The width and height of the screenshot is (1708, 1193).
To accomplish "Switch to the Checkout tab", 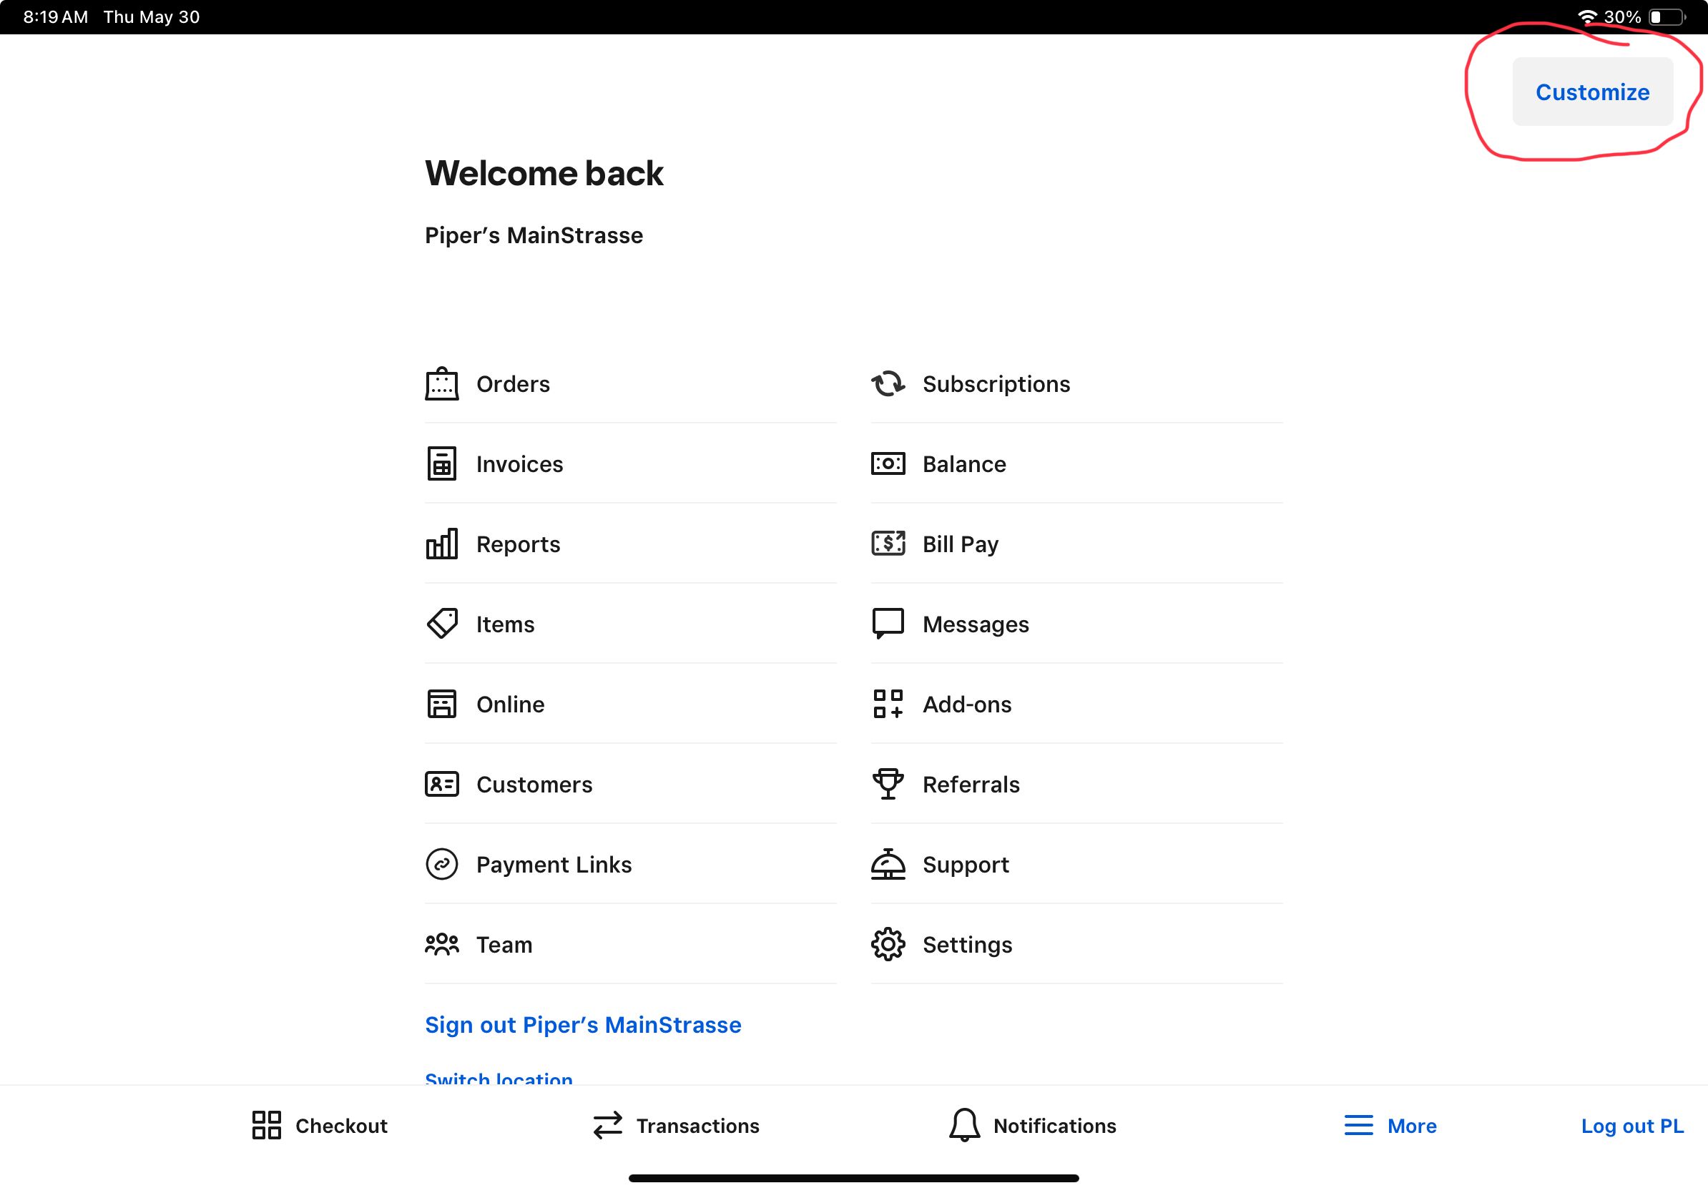I will click(x=318, y=1125).
